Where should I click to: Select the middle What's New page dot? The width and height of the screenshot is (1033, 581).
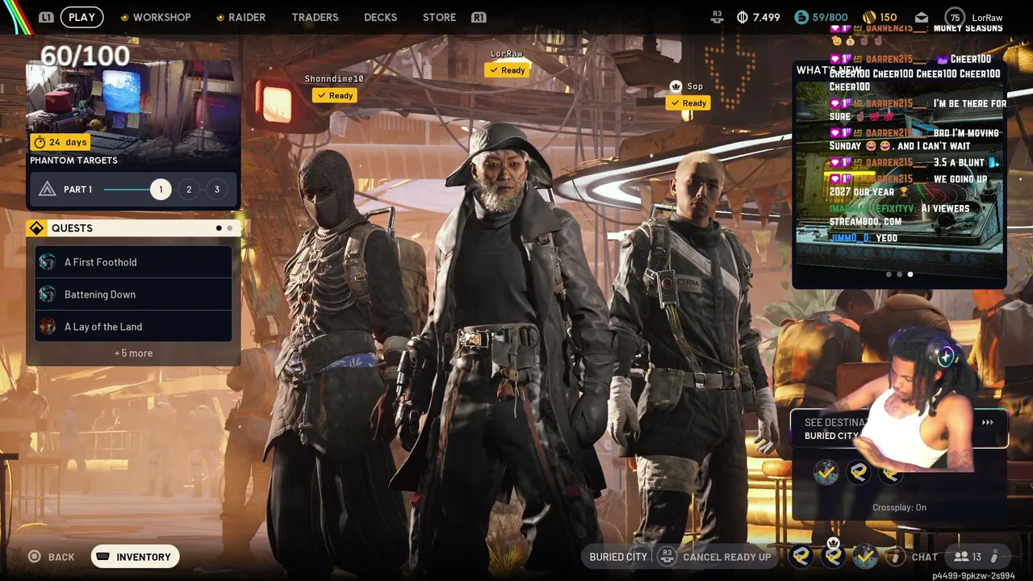click(x=900, y=274)
